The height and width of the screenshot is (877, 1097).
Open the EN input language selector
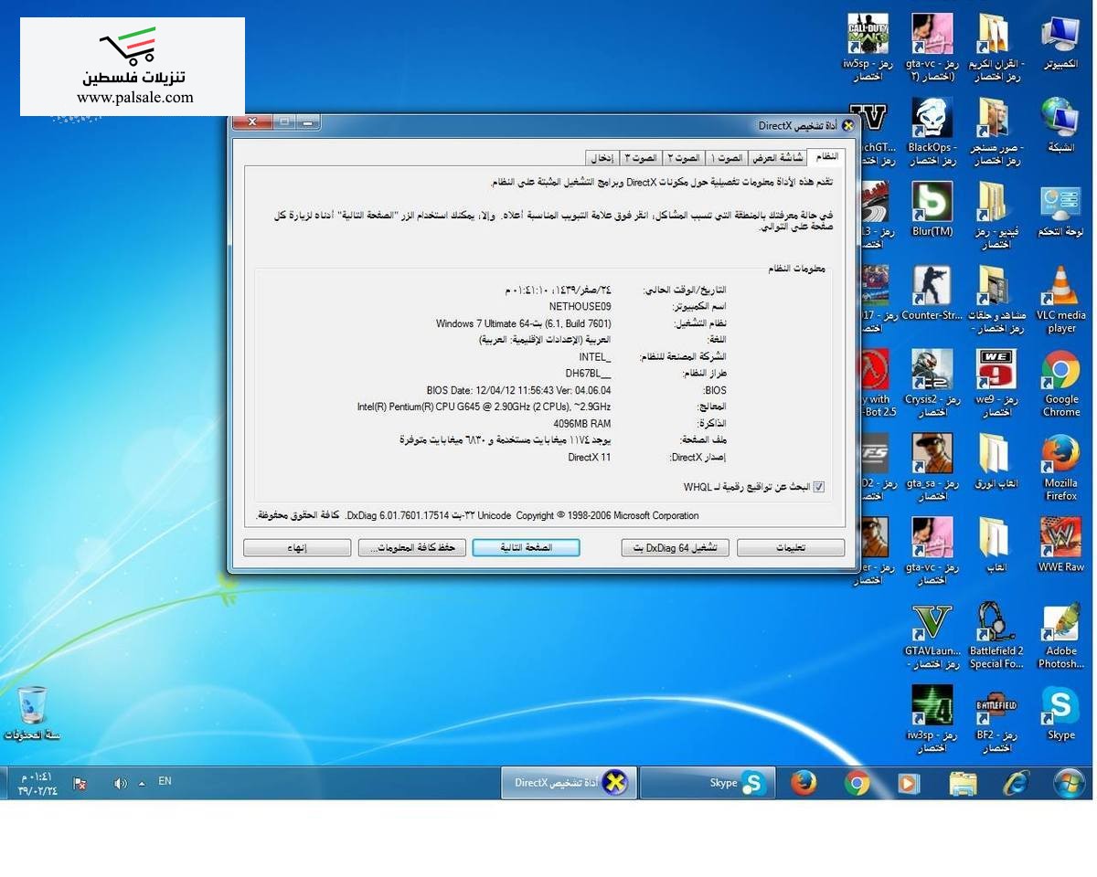[165, 781]
